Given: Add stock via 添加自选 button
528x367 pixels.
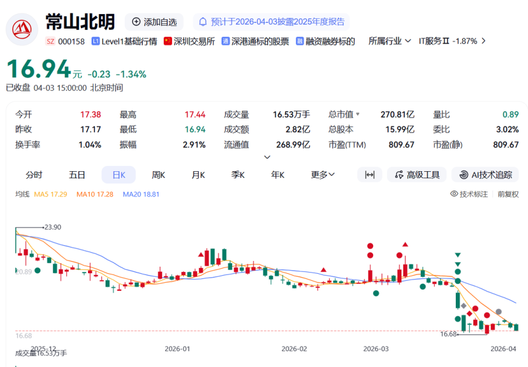Looking at the screenshot, I should click(154, 22).
